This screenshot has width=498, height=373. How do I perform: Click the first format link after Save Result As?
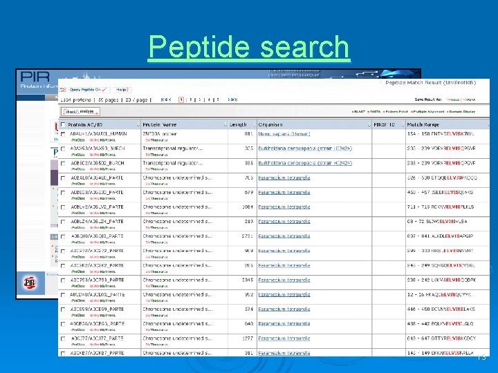click(x=452, y=99)
